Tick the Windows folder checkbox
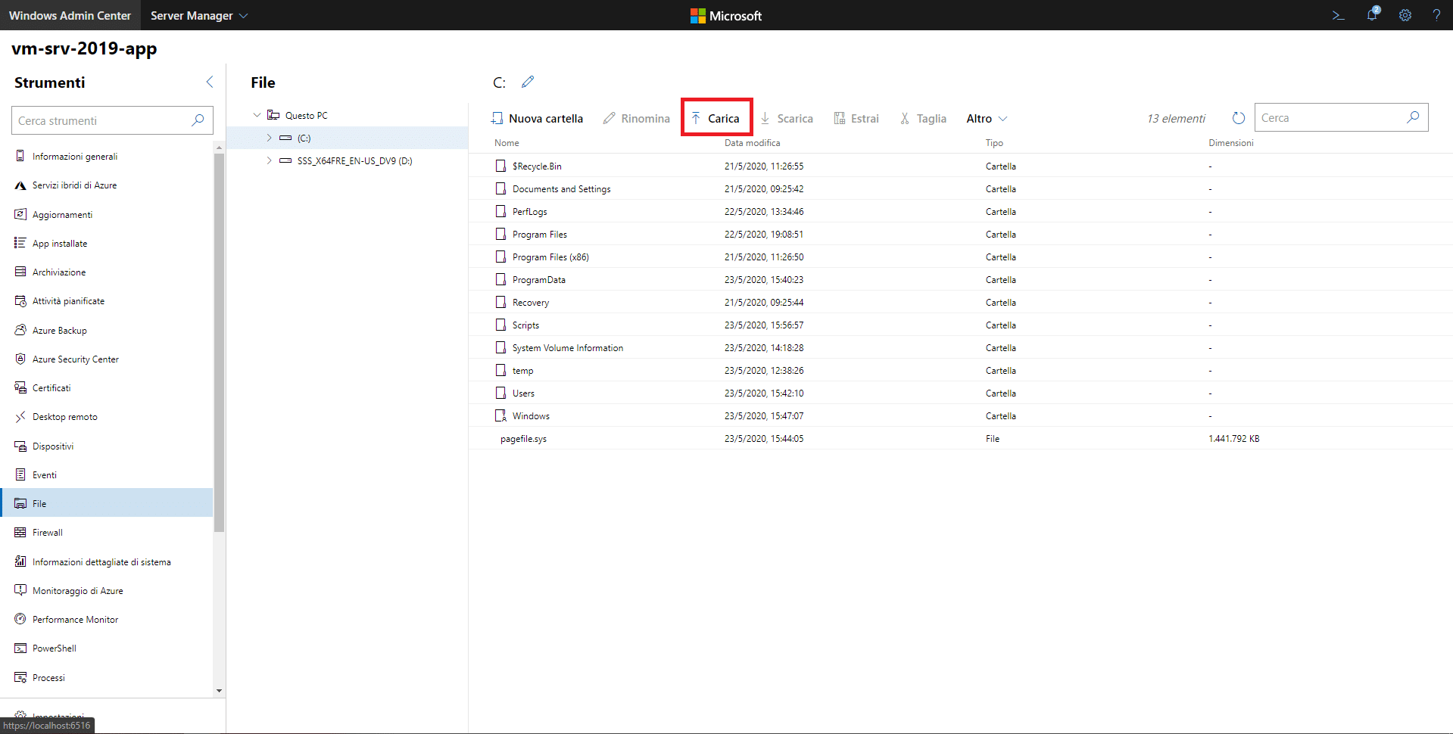The width and height of the screenshot is (1453, 734). tap(500, 415)
